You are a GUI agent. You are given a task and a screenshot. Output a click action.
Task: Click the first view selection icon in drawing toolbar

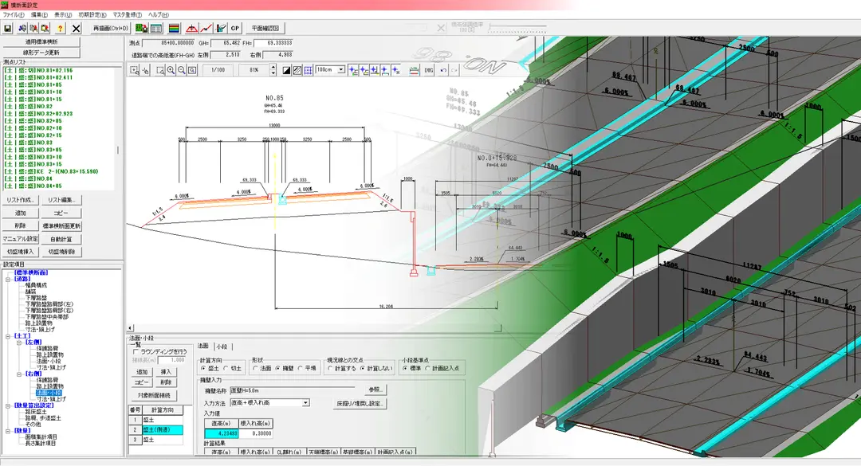click(135, 70)
